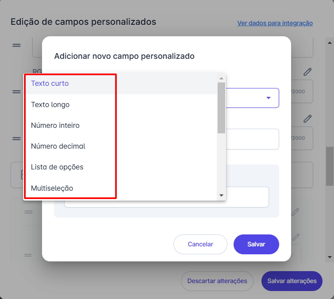Select Multiseleção from the dropdown list
This screenshot has height=299, width=334.
point(52,188)
